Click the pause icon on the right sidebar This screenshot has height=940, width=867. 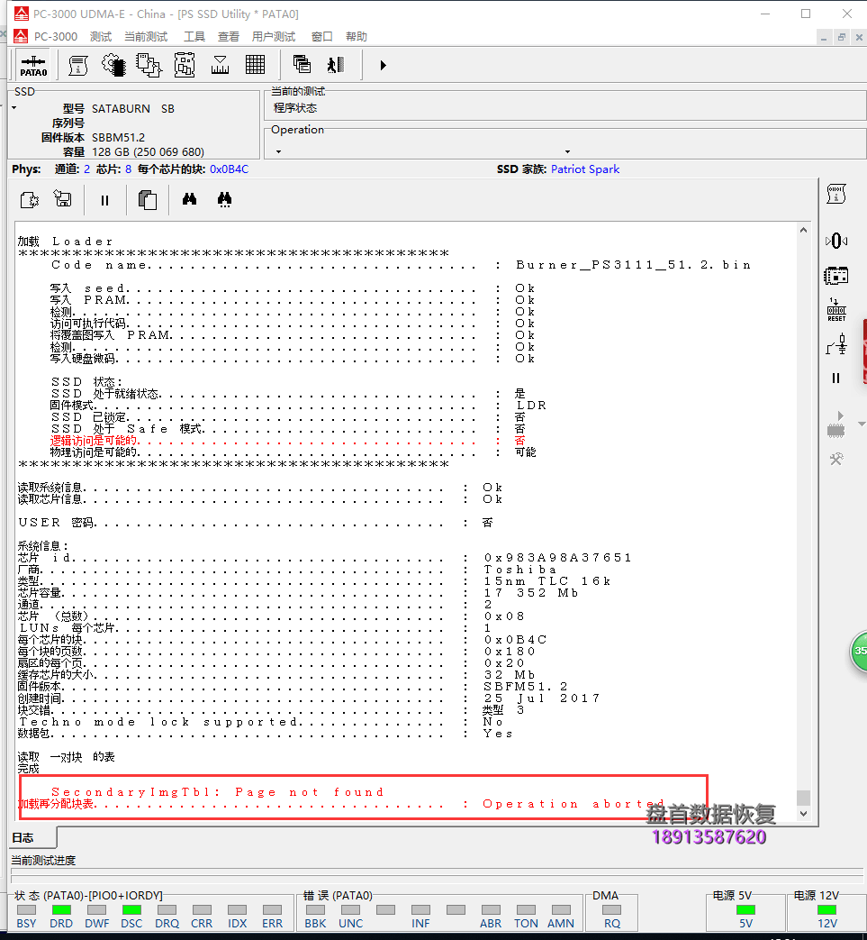pos(835,379)
